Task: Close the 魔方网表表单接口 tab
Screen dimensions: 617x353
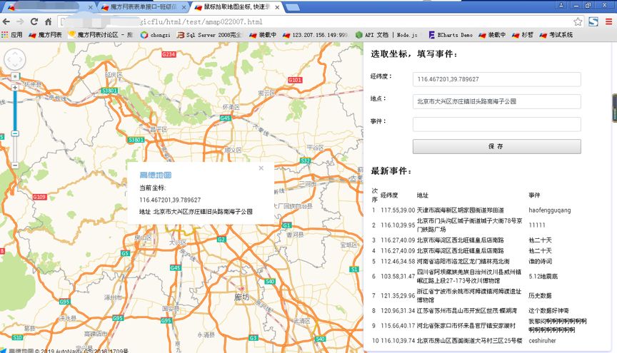Action: point(184,7)
